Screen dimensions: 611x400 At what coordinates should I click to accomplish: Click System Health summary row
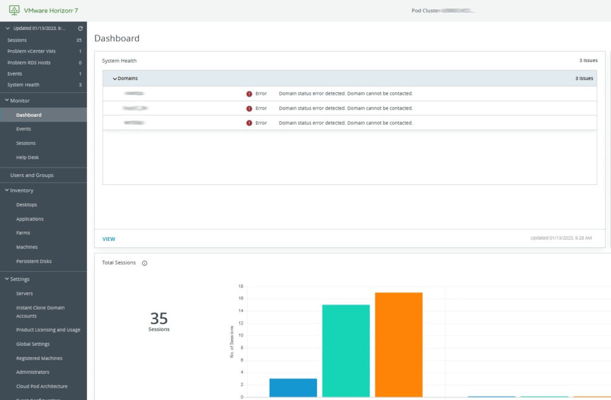43,85
